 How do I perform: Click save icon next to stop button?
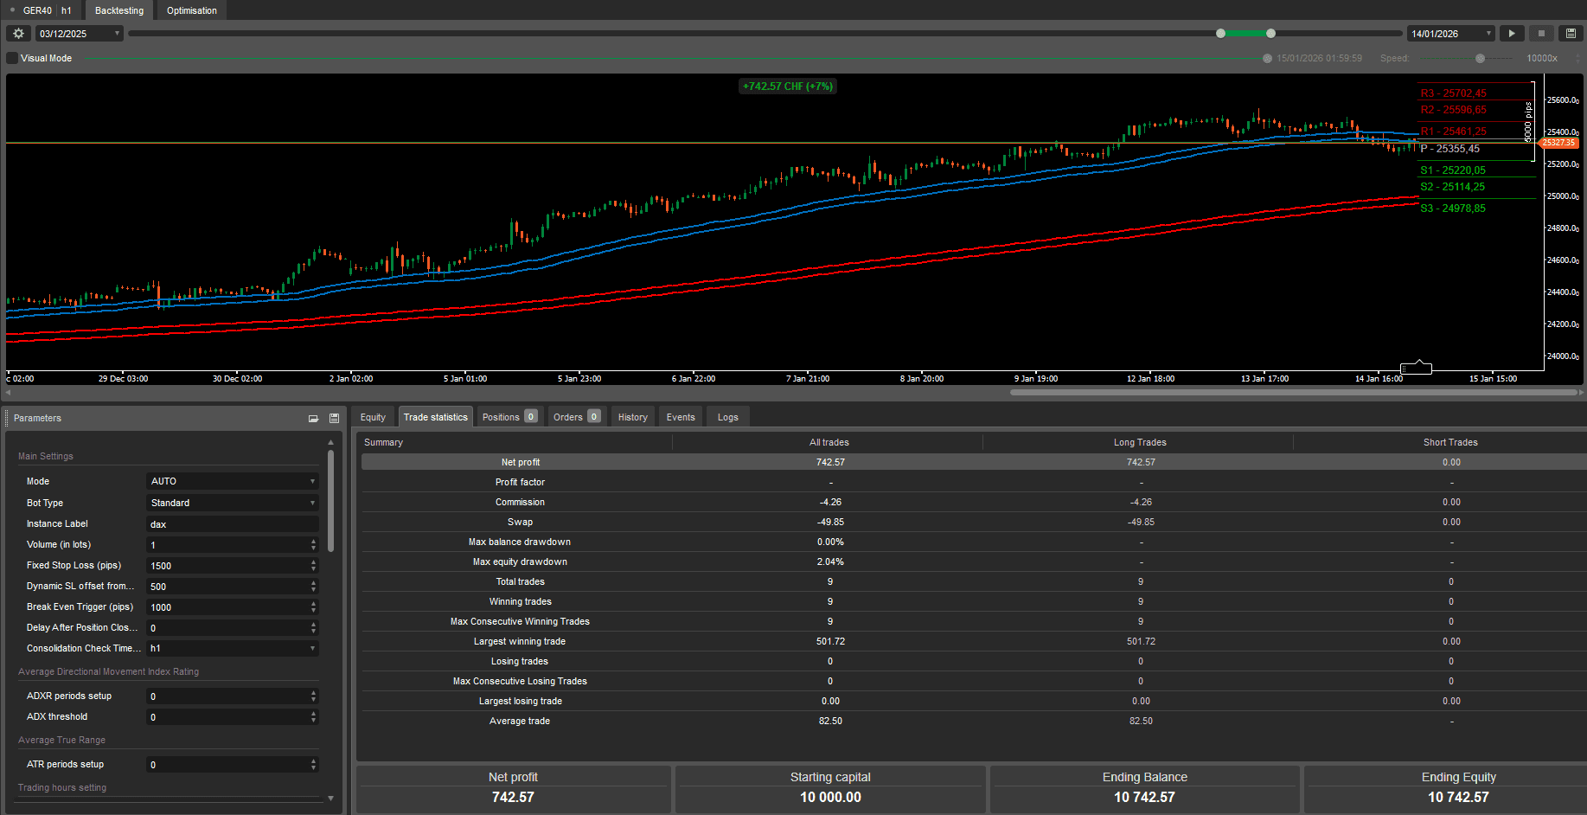(1571, 34)
